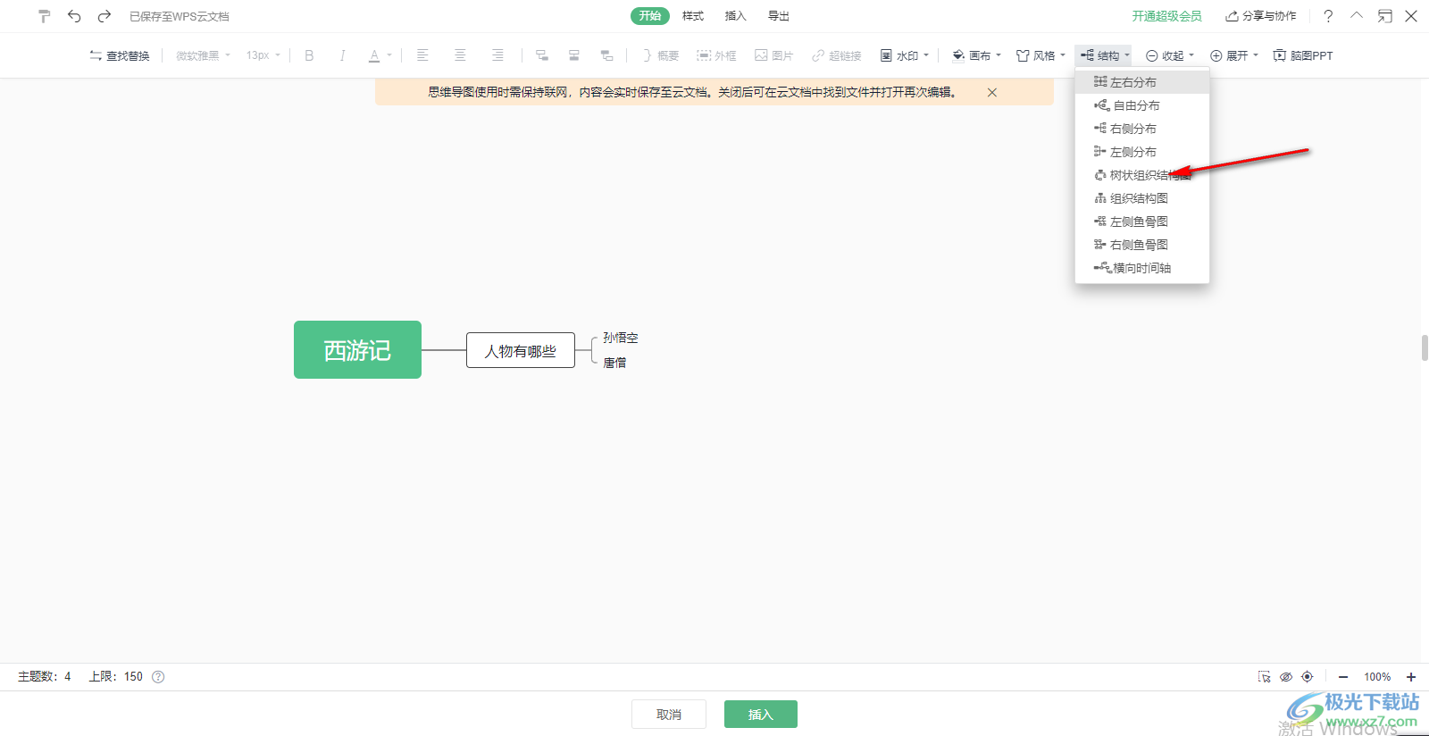Select 右侧分布 structure option

coord(1142,129)
